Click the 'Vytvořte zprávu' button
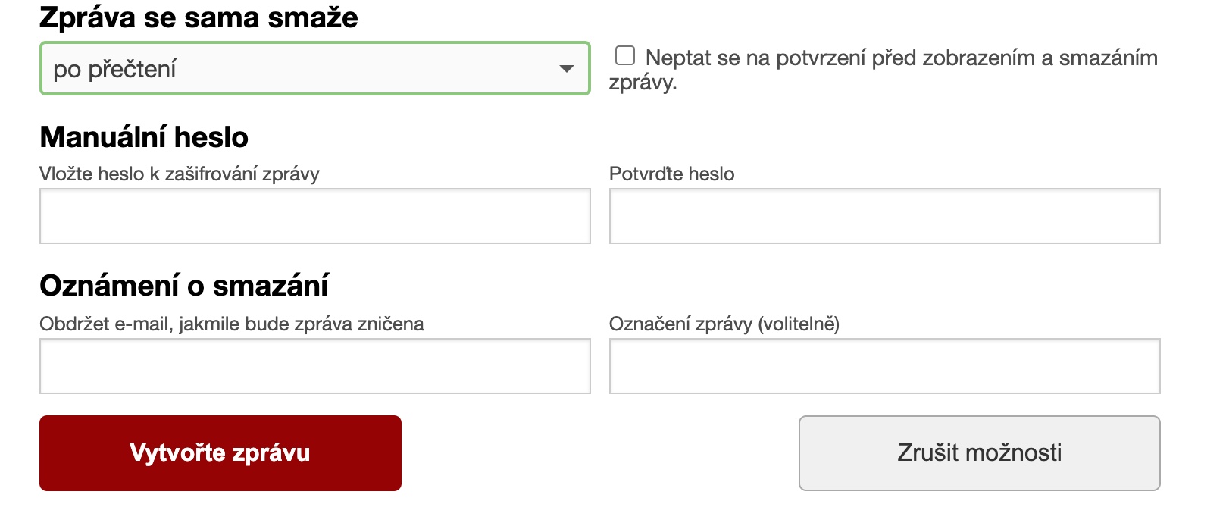1226x526 pixels. pos(220,452)
